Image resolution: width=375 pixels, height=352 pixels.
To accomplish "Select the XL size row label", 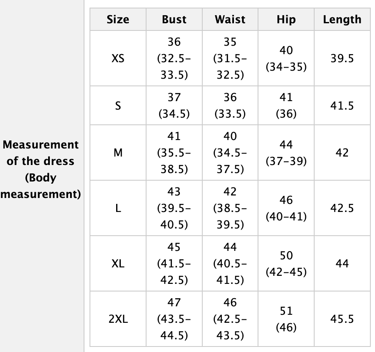I will tap(118, 264).
